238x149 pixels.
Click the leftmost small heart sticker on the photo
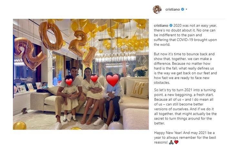coord(69,82)
